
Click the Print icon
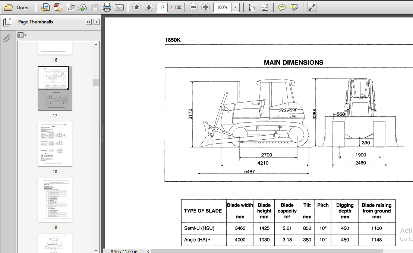107,7
